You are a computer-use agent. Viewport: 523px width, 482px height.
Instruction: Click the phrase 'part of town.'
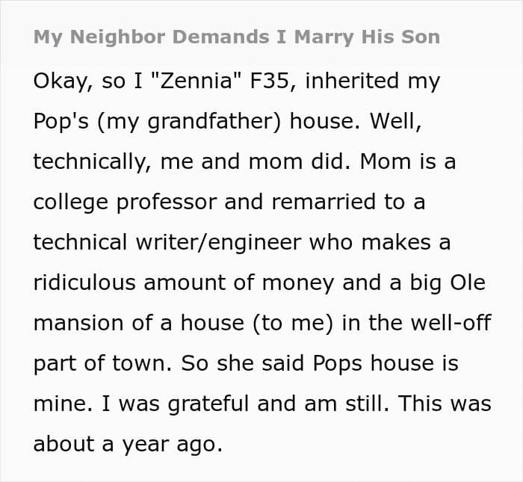pos(99,364)
